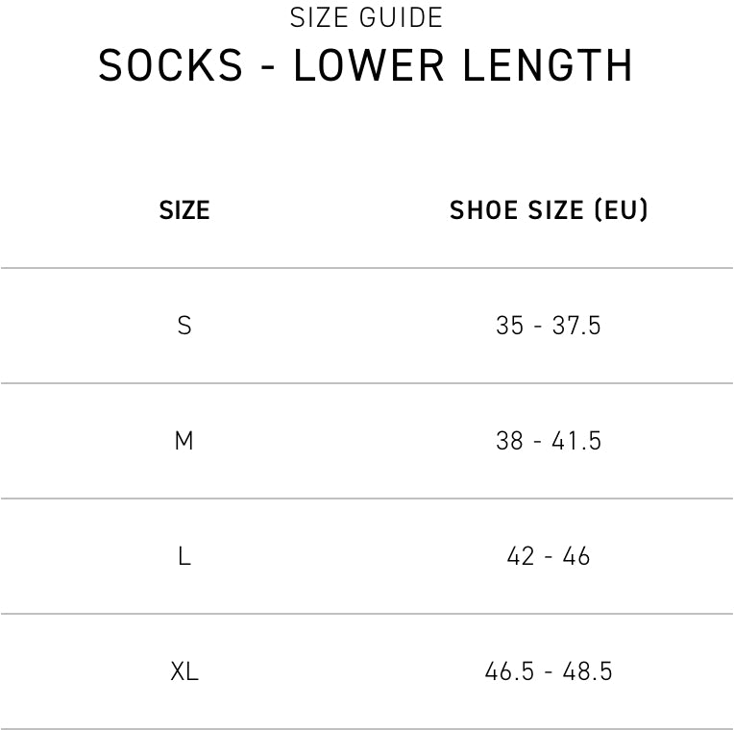The height and width of the screenshot is (730, 734).
Task: Click the divider line between S and M rows
Action: click(x=366, y=383)
